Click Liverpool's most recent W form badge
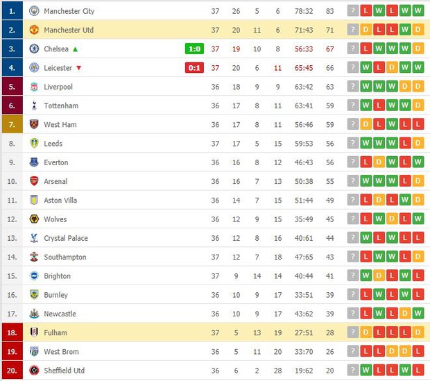The image size is (430, 381). coord(365,87)
